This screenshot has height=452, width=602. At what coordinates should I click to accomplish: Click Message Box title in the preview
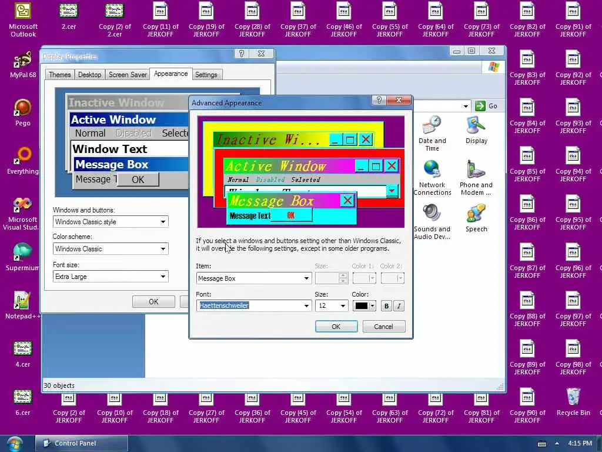pyautogui.click(x=272, y=201)
